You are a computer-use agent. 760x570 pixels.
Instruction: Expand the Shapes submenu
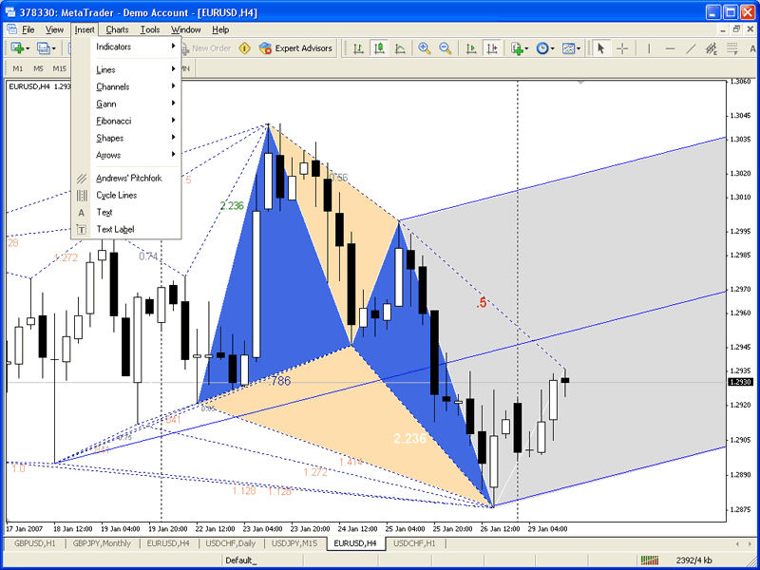click(126, 138)
